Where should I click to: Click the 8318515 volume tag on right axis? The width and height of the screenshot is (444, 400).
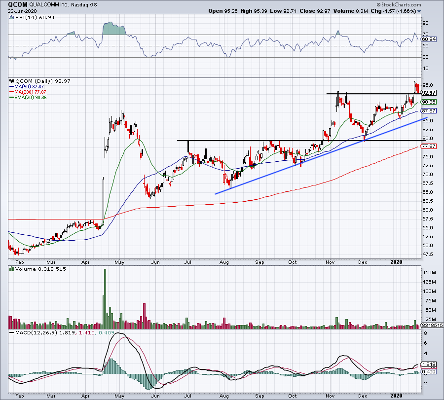[432, 326]
